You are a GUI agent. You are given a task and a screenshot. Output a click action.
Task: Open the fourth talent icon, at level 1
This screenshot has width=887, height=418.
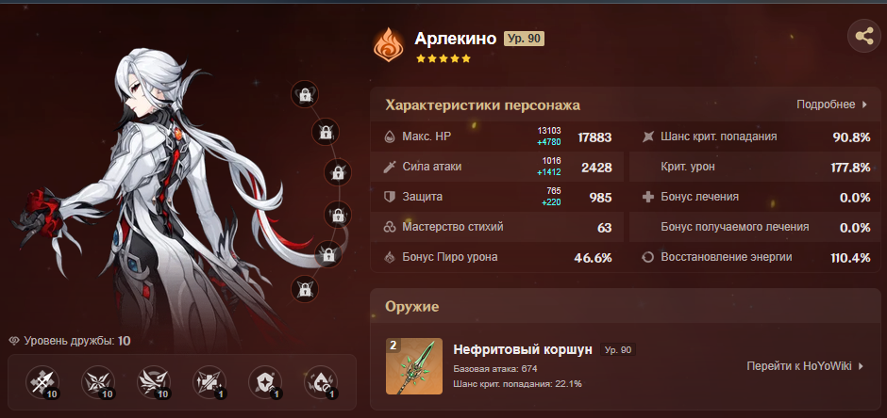209,382
